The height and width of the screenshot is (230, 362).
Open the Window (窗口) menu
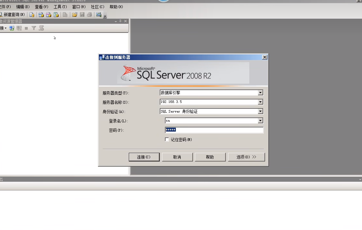79,7
